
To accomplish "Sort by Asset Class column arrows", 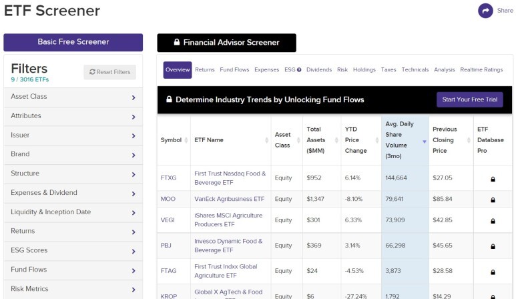I will tap(298, 140).
